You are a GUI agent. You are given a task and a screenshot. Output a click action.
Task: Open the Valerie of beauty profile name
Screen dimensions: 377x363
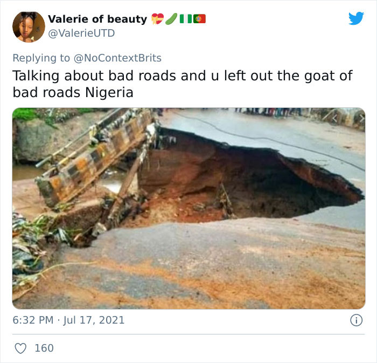[97, 19]
